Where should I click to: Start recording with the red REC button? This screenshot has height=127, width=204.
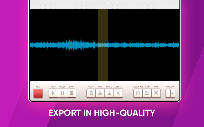38,93
